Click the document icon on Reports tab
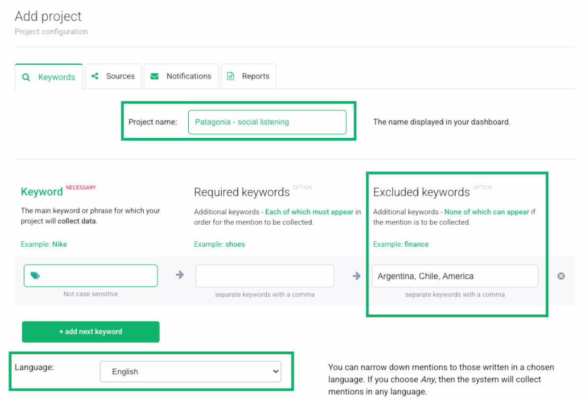This screenshot has height=402, width=588. point(231,76)
